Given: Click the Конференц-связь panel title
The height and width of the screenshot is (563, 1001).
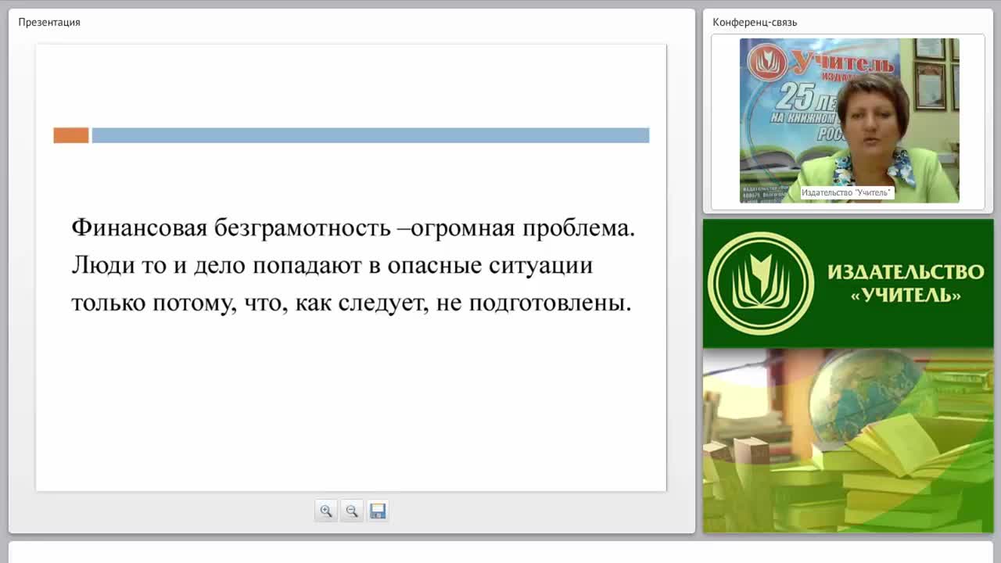Looking at the screenshot, I should (755, 22).
